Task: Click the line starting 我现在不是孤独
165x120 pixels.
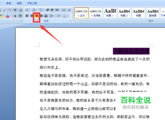Action: [x=94, y=75]
